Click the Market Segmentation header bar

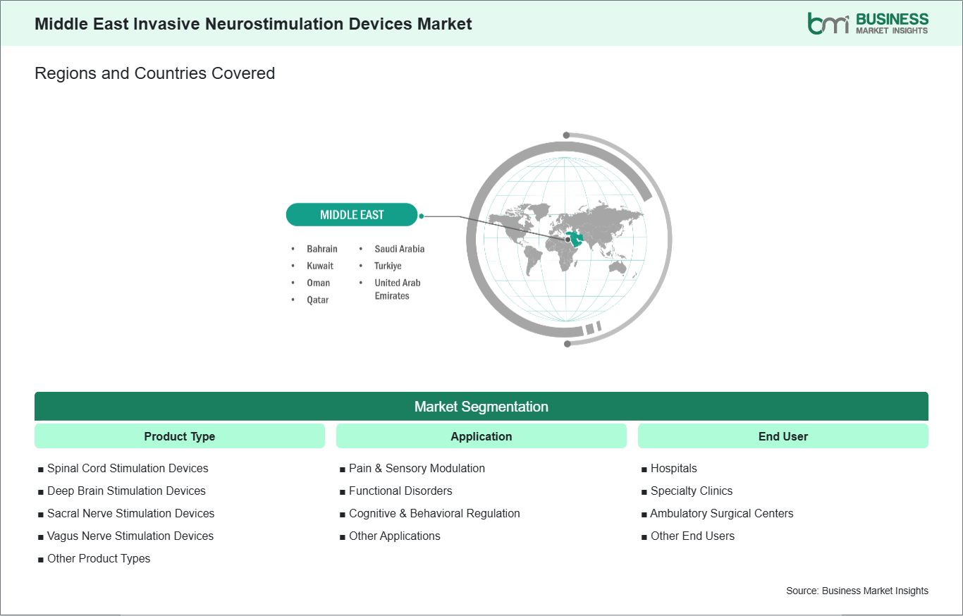click(481, 407)
